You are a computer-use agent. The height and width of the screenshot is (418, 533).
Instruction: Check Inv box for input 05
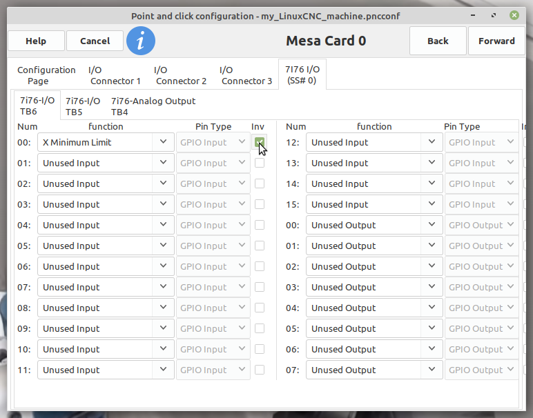coord(260,246)
